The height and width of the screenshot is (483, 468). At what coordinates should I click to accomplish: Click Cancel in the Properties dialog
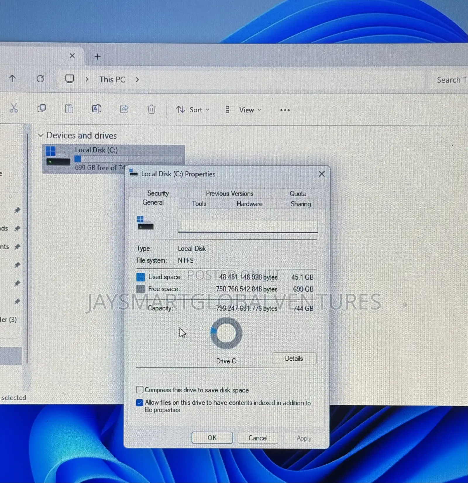258,438
